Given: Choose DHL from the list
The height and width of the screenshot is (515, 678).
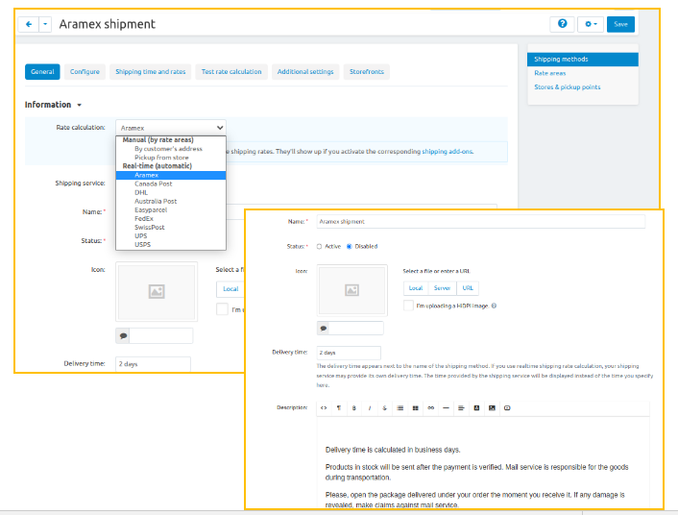Looking at the screenshot, I should 141,192.
